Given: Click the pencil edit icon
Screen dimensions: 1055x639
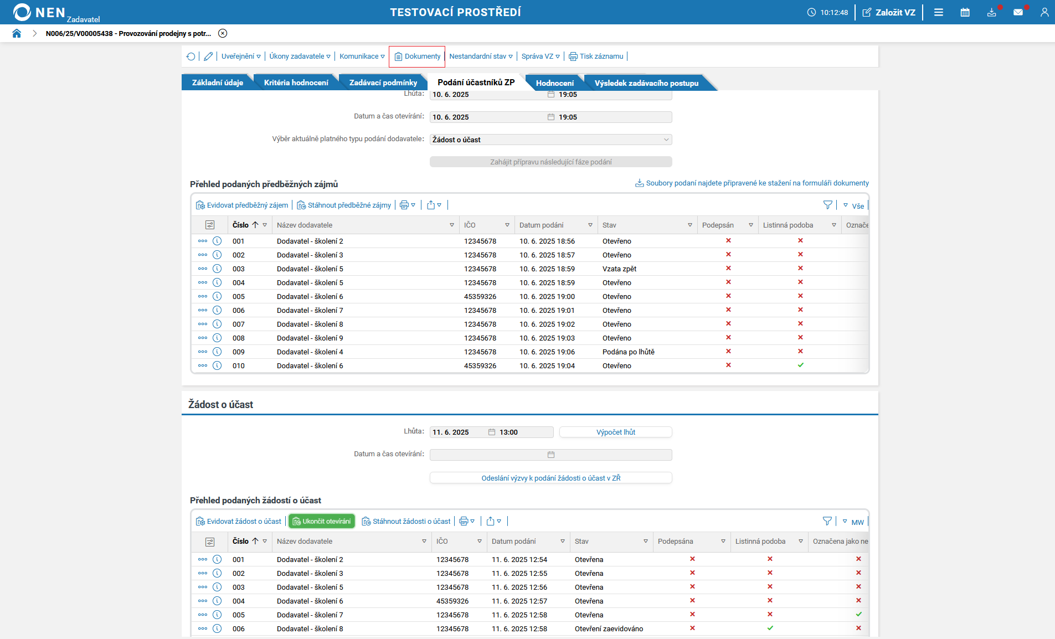Looking at the screenshot, I should point(208,56).
